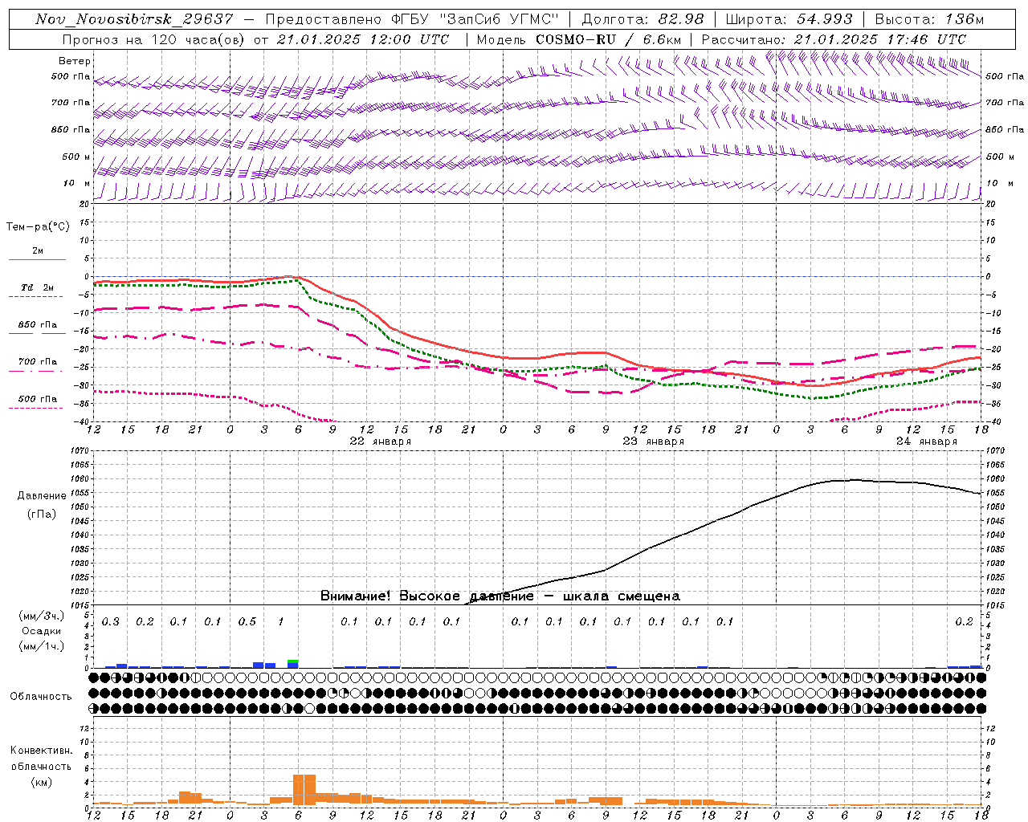
Task: Click the Долгота: 82.98 header field
Action: click(642, 19)
